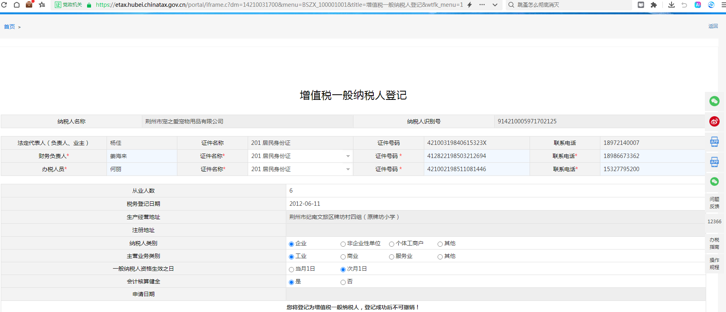This screenshot has width=726, height=312.
Task: Open the browser downloads icon
Action: pyautogui.click(x=672, y=5)
